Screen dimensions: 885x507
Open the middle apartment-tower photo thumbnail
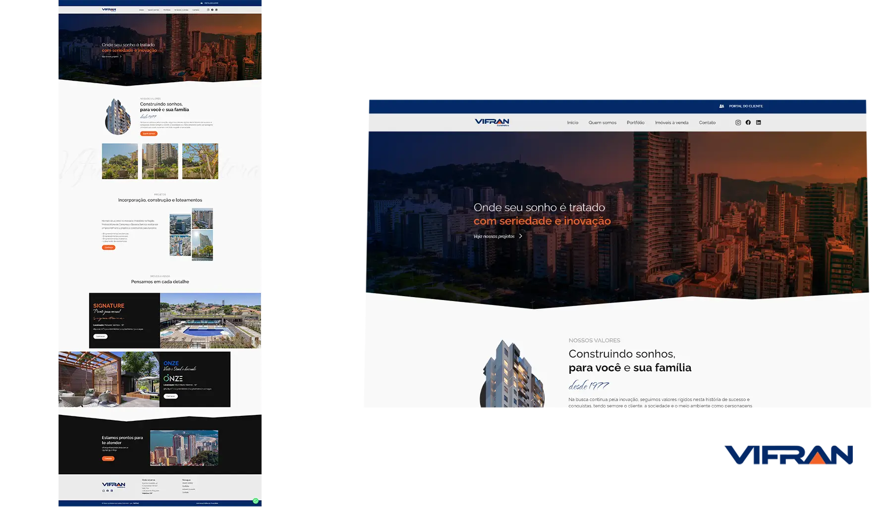click(160, 161)
